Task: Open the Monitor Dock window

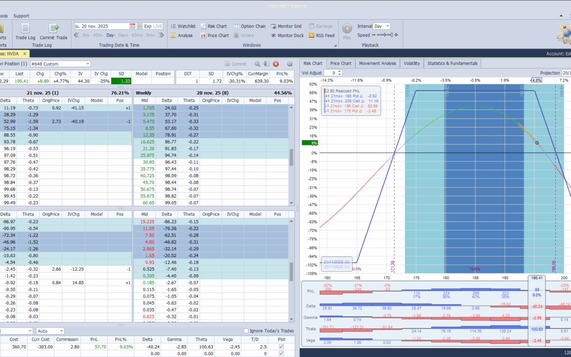Action: (287, 35)
